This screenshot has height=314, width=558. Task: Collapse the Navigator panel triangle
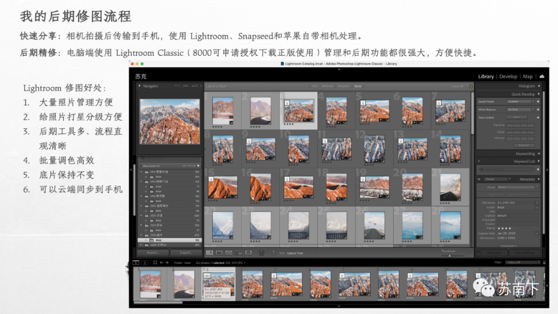[x=139, y=86]
